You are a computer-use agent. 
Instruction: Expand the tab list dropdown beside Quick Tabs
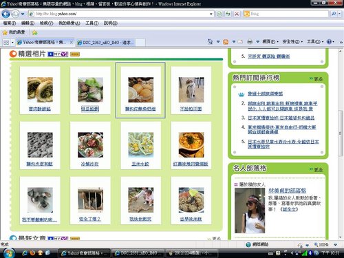coord(12,43)
